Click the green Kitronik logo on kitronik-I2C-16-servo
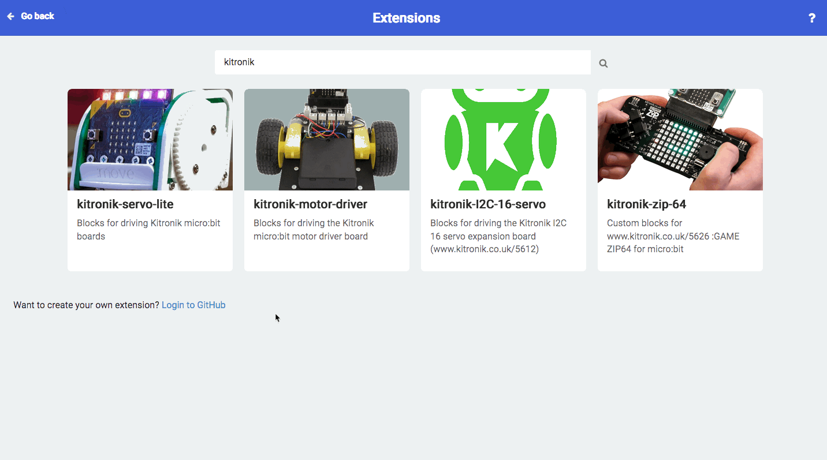827x460 pixels. [502, 139]
